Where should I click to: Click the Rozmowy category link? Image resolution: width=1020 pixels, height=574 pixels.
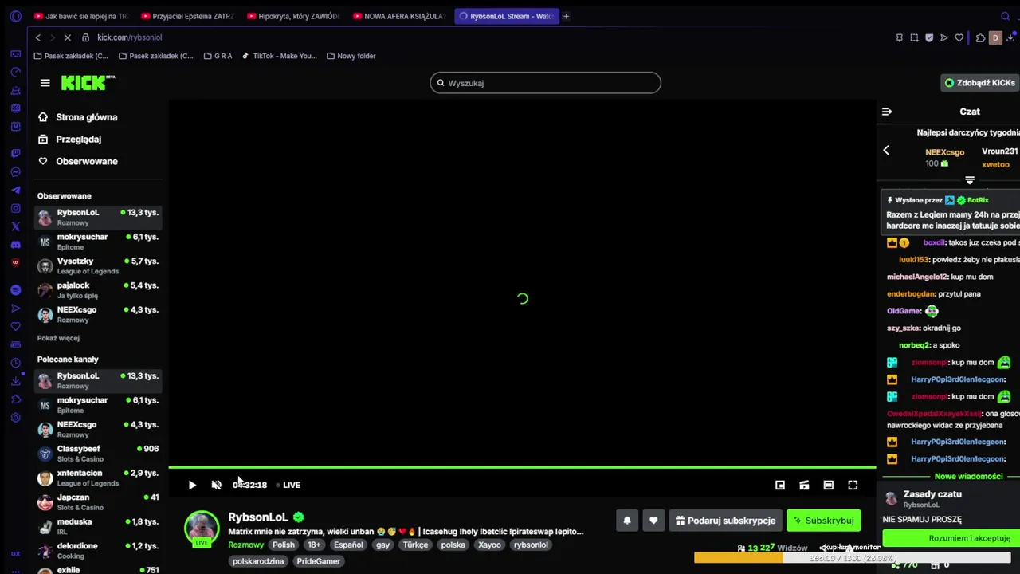[245, 545]
